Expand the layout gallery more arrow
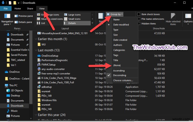Image resolution: width=193 pixels, height=122 pixels. click(92, 23)
